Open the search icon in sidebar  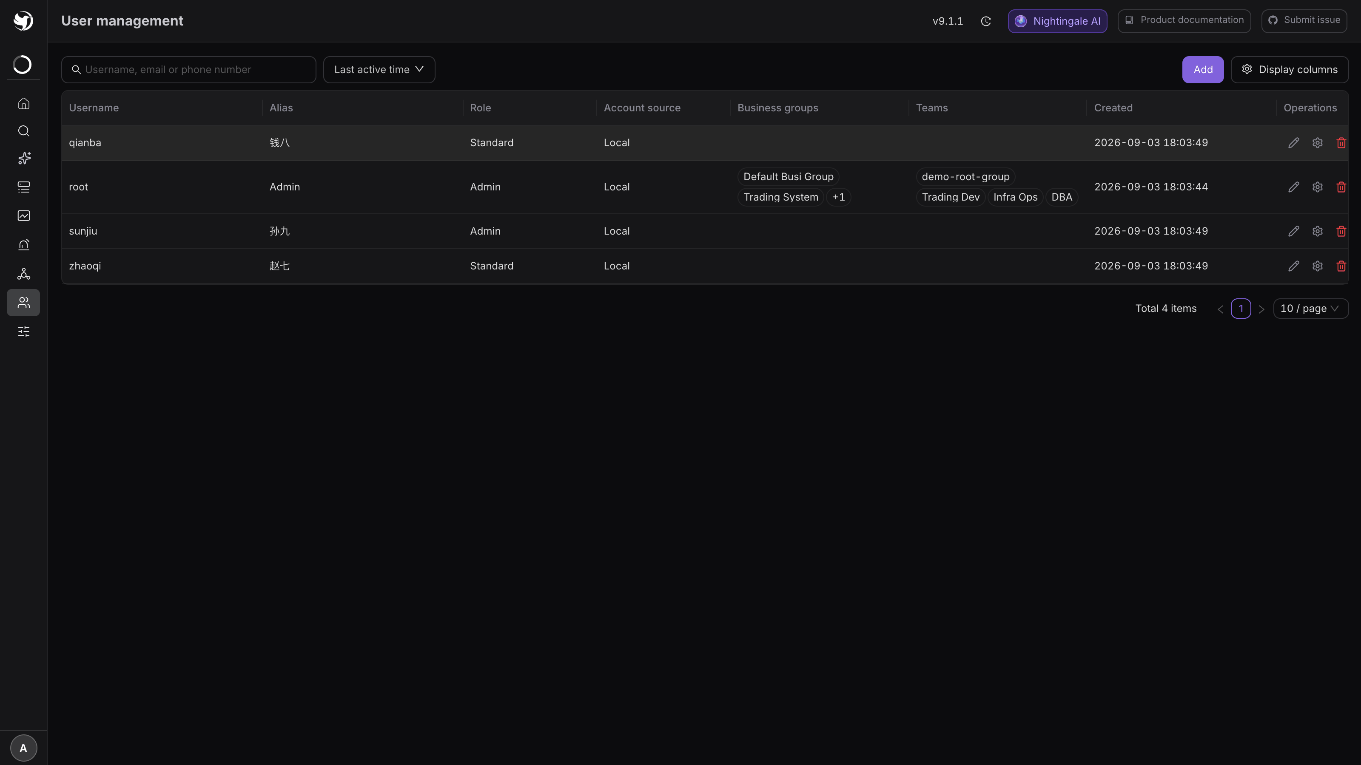point(23,131)
